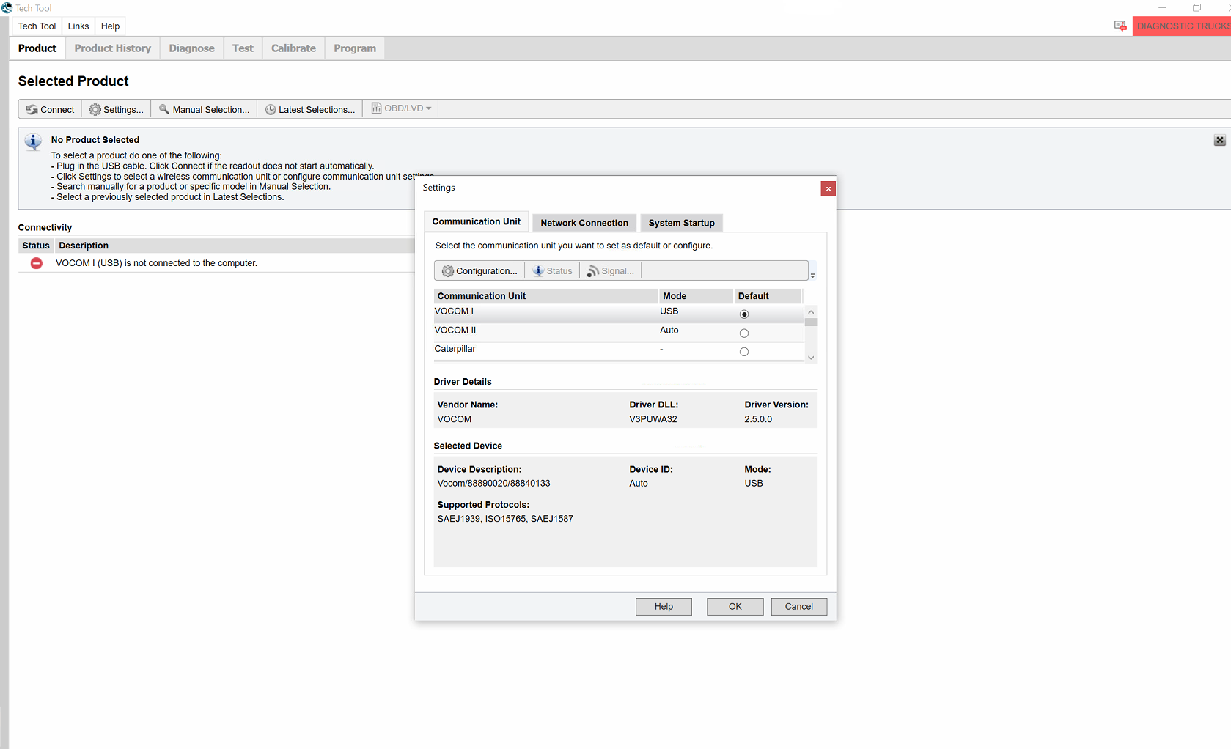The height and width of the screenshot is (749, 1231).
Task: Confirm settings with the OK button
Action: click(x=735, y=606)
